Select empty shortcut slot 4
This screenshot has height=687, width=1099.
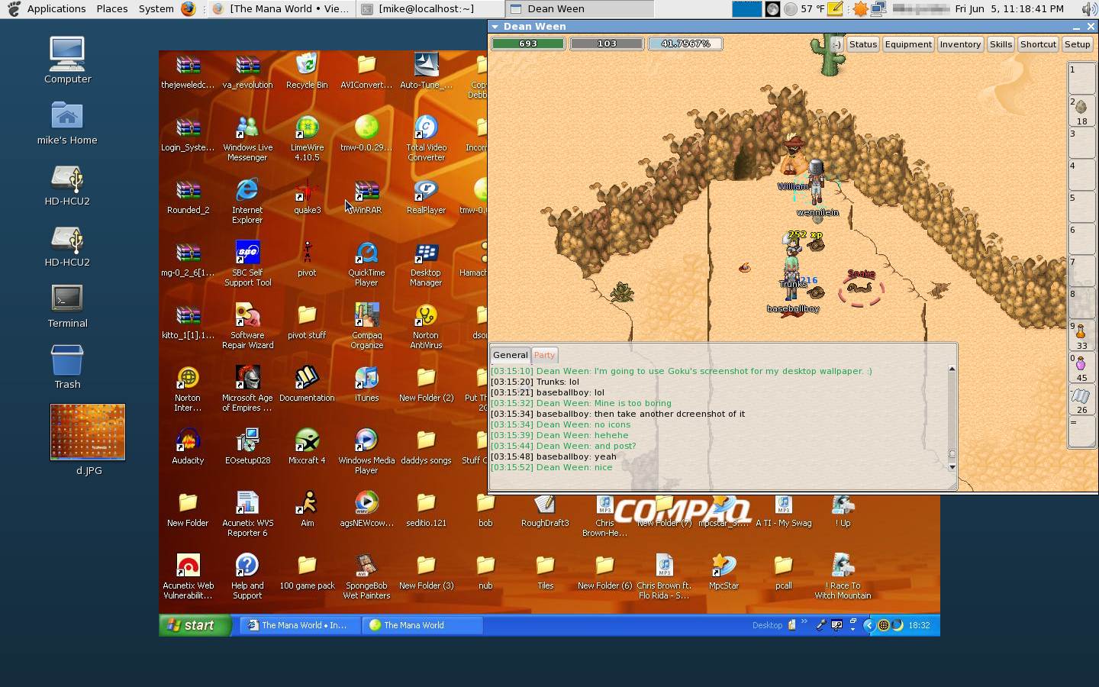(1081, 175)
